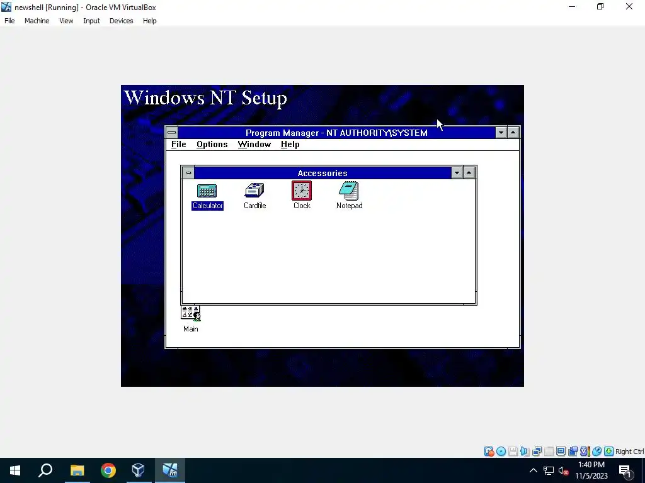
Task: Click the Accessories window title bar
Action: (322, 173)
